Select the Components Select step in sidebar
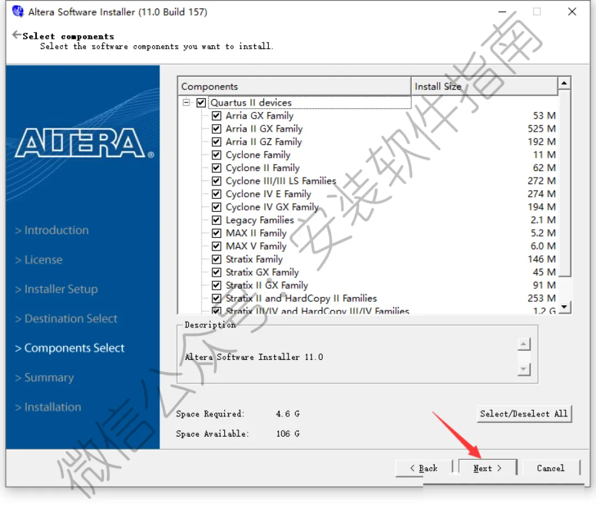Image resolution: width=596 pixels, height=508 pixels. click(70, 348)
